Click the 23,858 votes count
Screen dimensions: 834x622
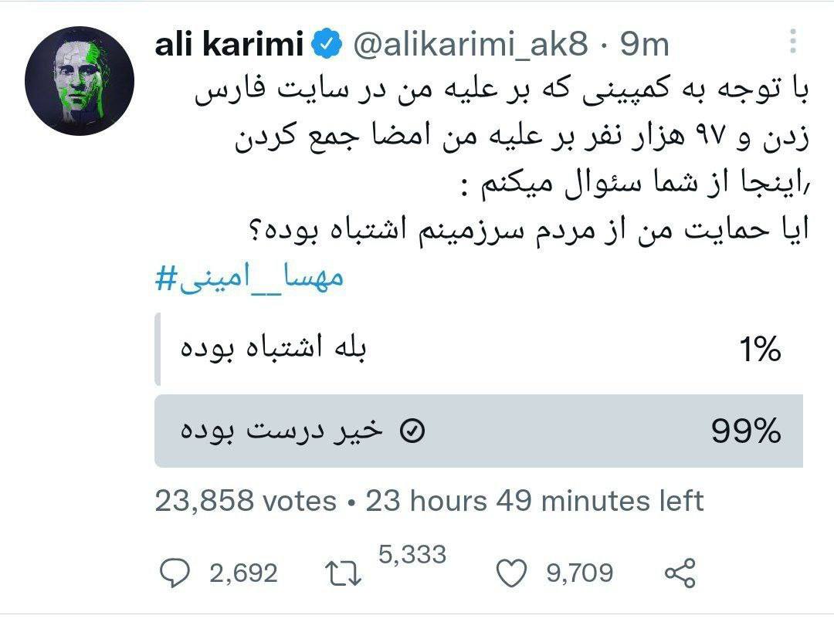pos(246,501)
